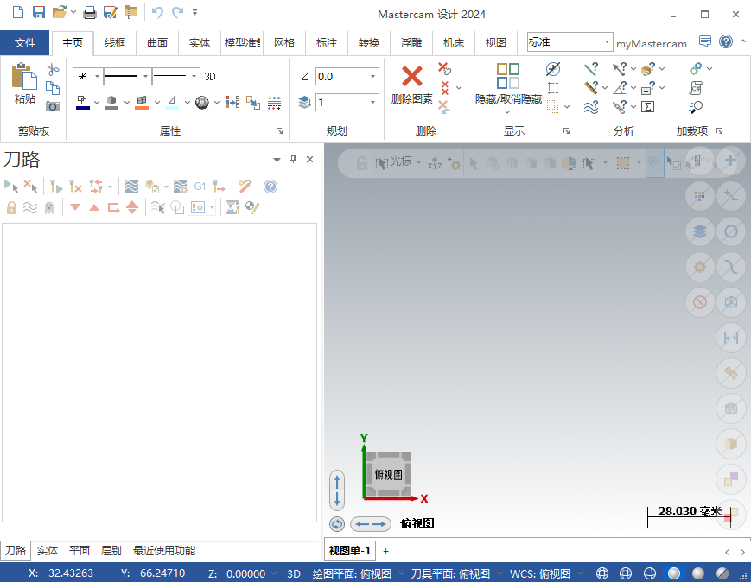
Task: Click the G1 post-process icon
Action: coord(200,186)
